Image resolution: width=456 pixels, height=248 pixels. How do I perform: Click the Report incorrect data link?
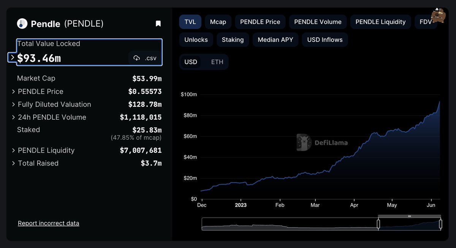coord(48,223)
